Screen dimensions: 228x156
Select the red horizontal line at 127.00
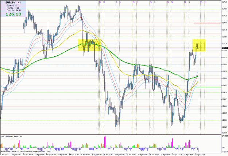coord(208,23)
